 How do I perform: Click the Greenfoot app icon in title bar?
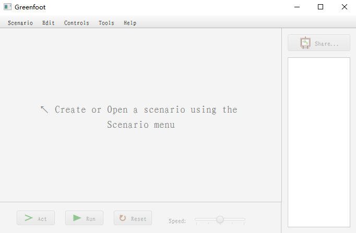(7, 7)
